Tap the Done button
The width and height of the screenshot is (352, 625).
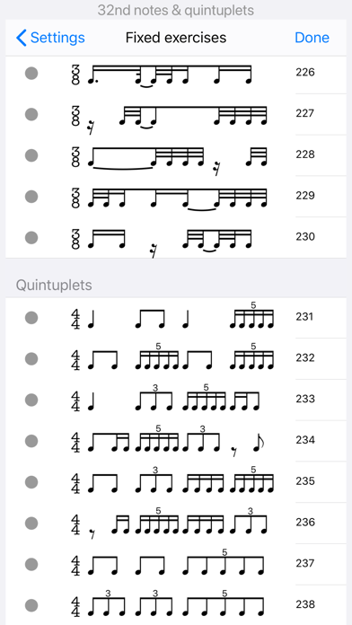[312, 38]
